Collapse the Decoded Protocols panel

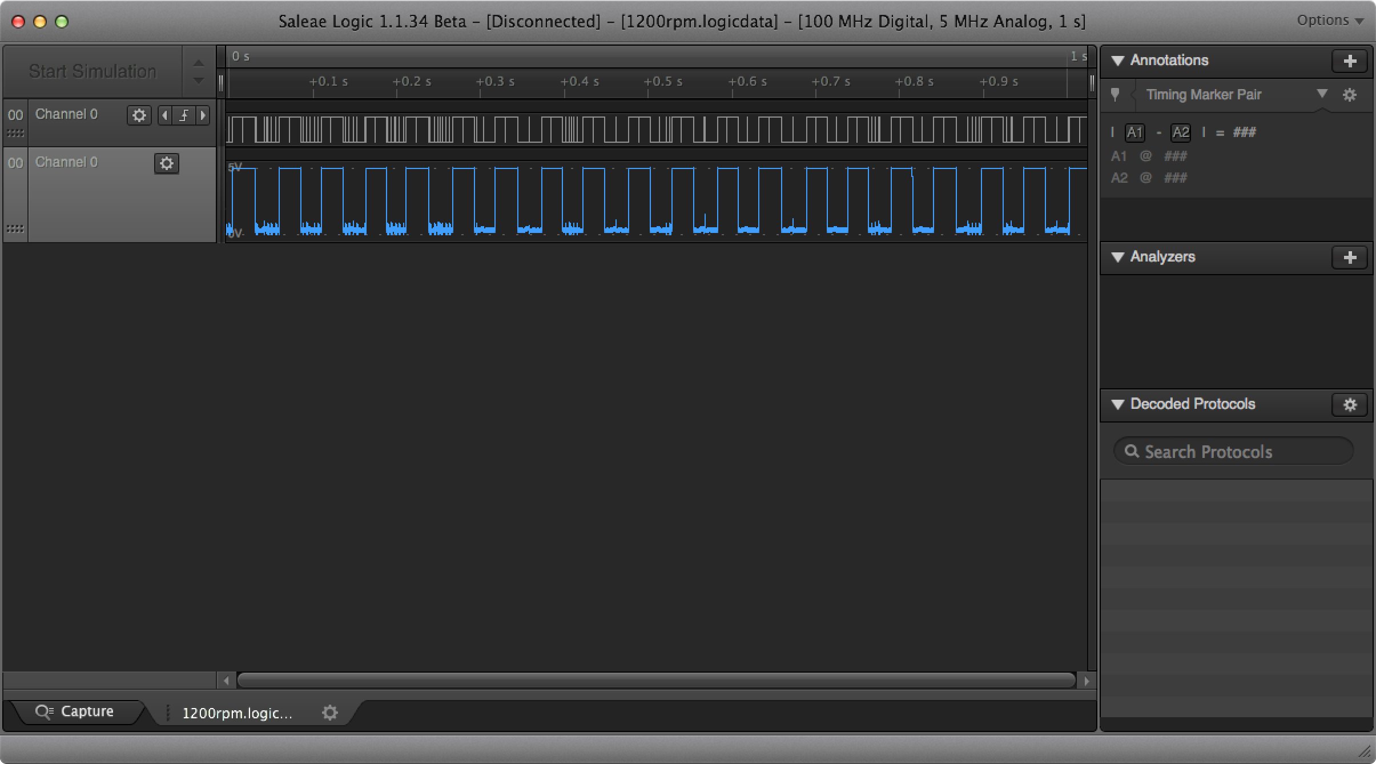[1117, 404]
